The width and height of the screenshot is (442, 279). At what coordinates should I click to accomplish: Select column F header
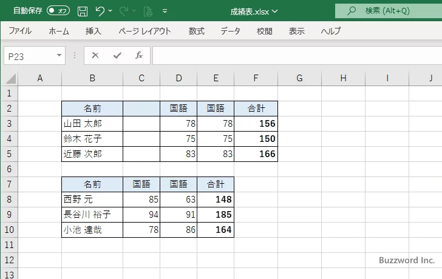pyautogui.click(x=256, y=78)
